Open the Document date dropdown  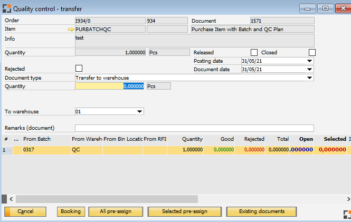pyautogui.click(x=309, y=69)
